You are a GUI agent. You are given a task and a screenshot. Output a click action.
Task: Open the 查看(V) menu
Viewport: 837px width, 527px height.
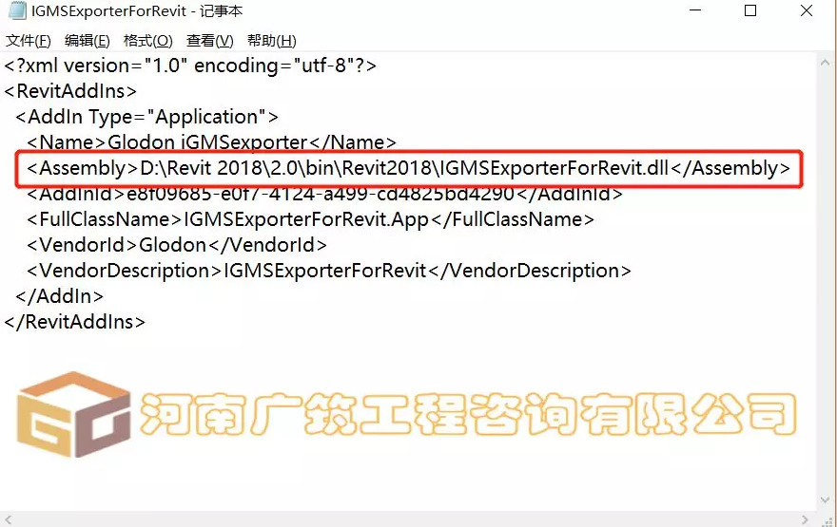point(210,41)
